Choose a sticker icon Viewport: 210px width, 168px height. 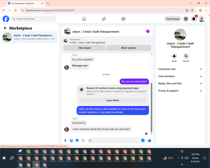77,140
